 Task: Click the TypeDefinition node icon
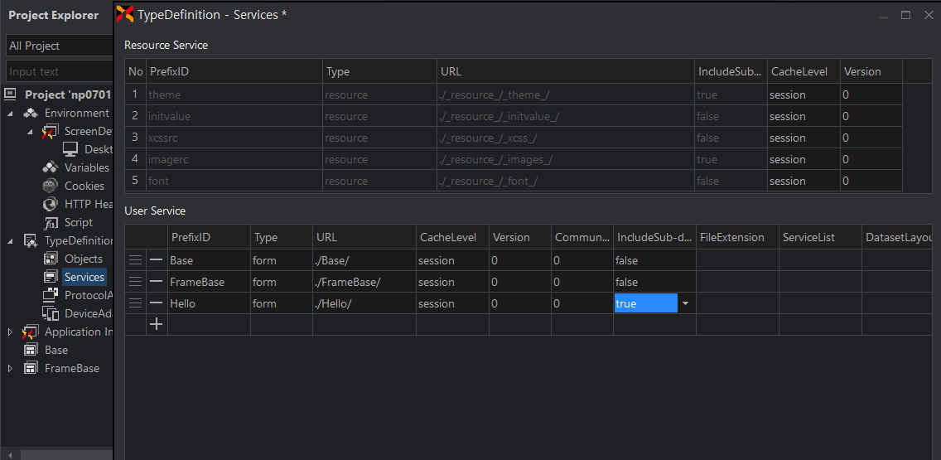tap(31, 241)
